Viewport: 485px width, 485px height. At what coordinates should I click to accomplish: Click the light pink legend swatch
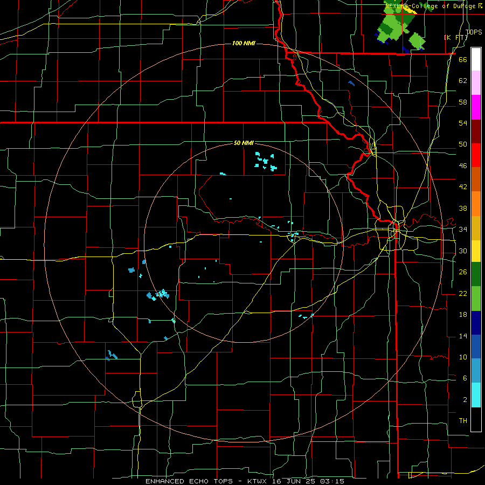point(476,83)
